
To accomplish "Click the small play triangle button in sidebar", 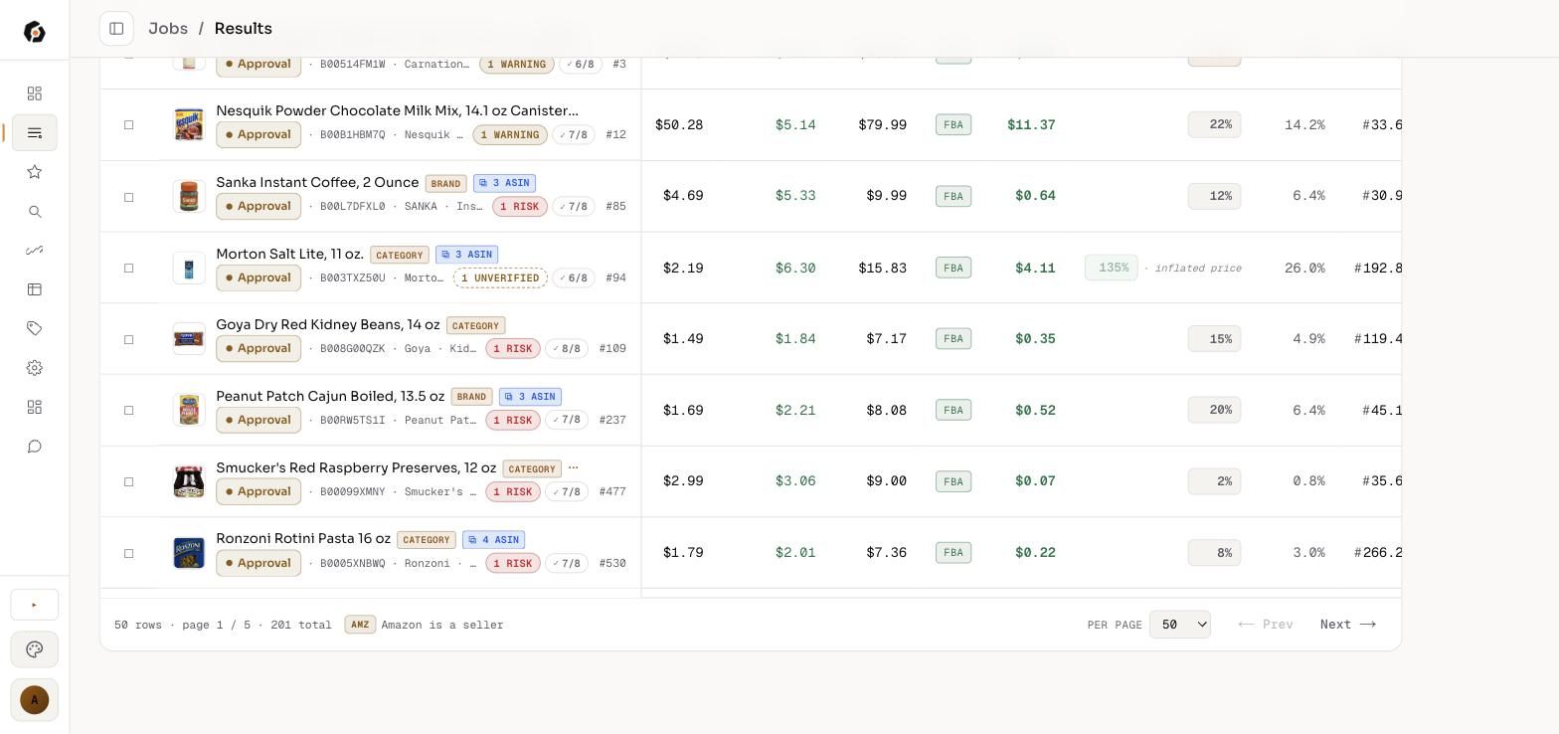I will tap(35, 605).
